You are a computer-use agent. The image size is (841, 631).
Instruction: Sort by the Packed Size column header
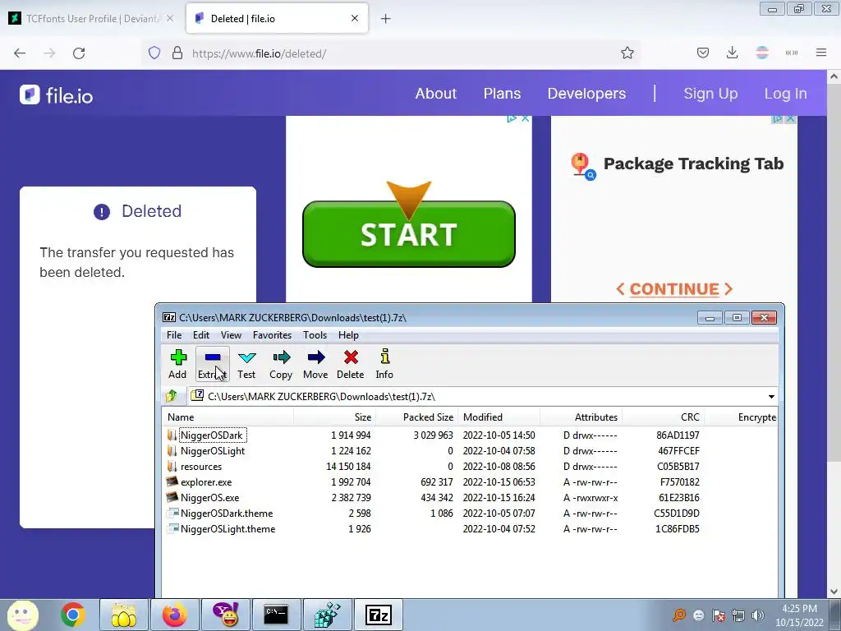point(417,417)
